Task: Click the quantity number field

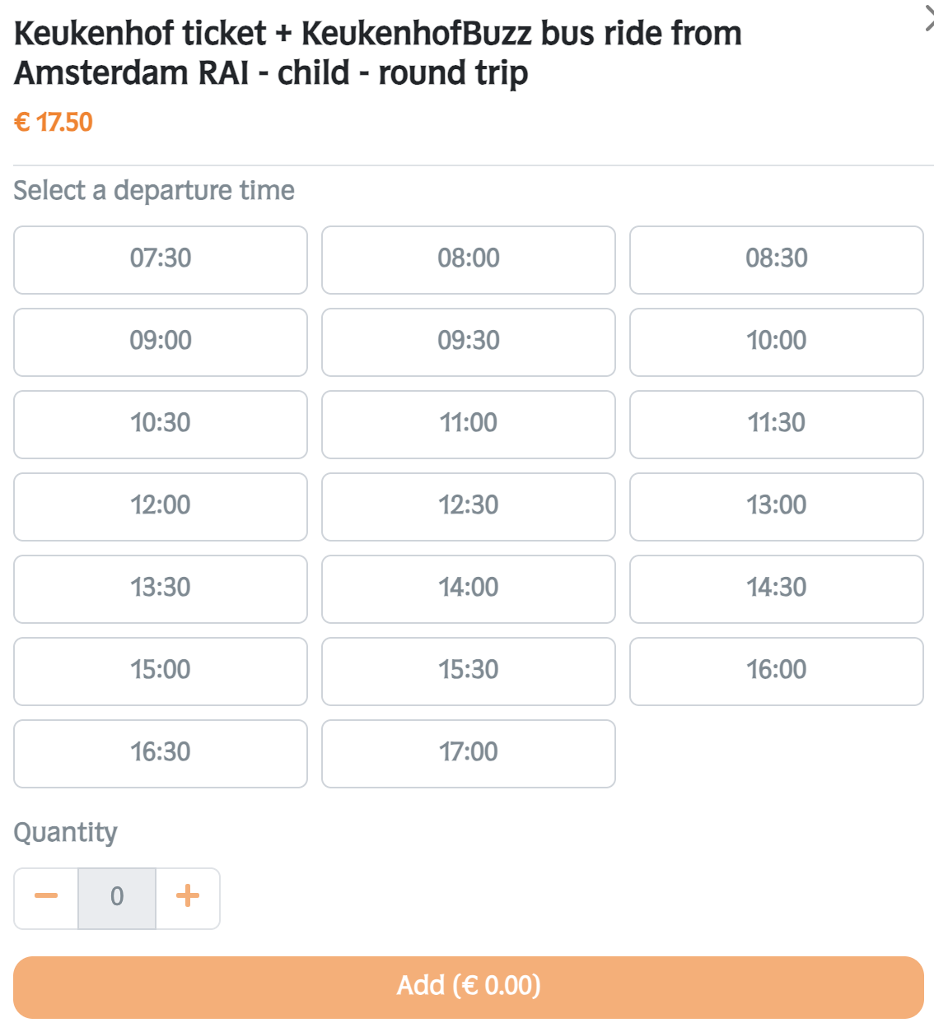Action: coord(117,898)
